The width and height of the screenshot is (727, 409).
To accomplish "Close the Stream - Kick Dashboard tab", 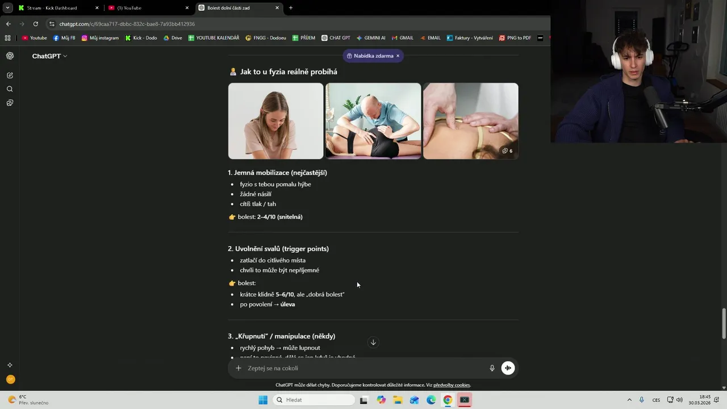I will (x=97, y=8).
